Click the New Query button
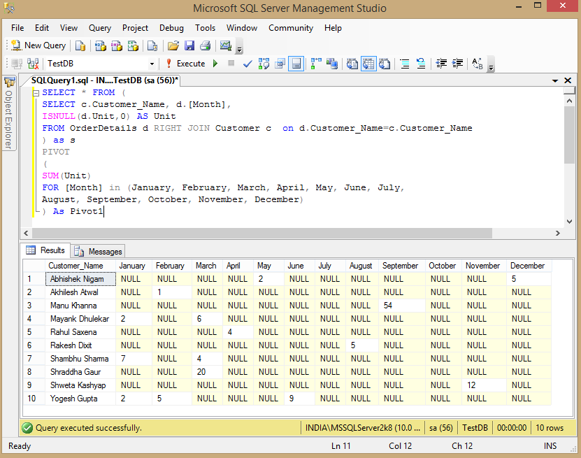Screen dimensions: 581x458 (x=38, y=45)
